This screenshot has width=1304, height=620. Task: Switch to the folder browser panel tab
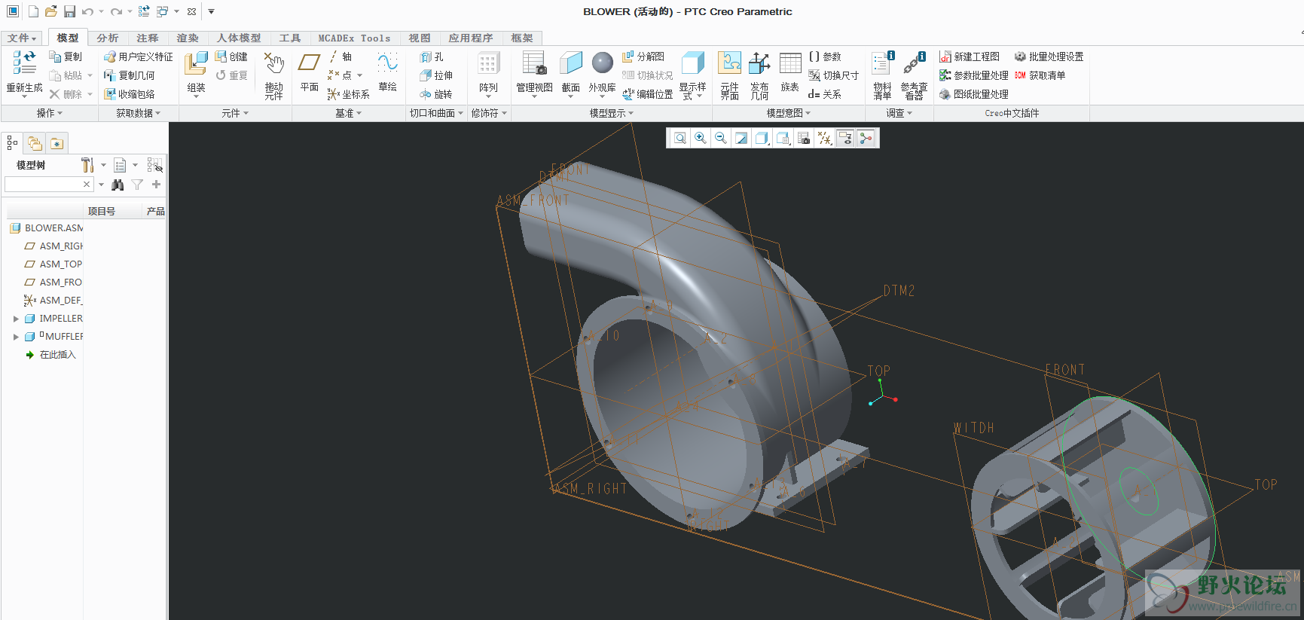coord(35,142)
